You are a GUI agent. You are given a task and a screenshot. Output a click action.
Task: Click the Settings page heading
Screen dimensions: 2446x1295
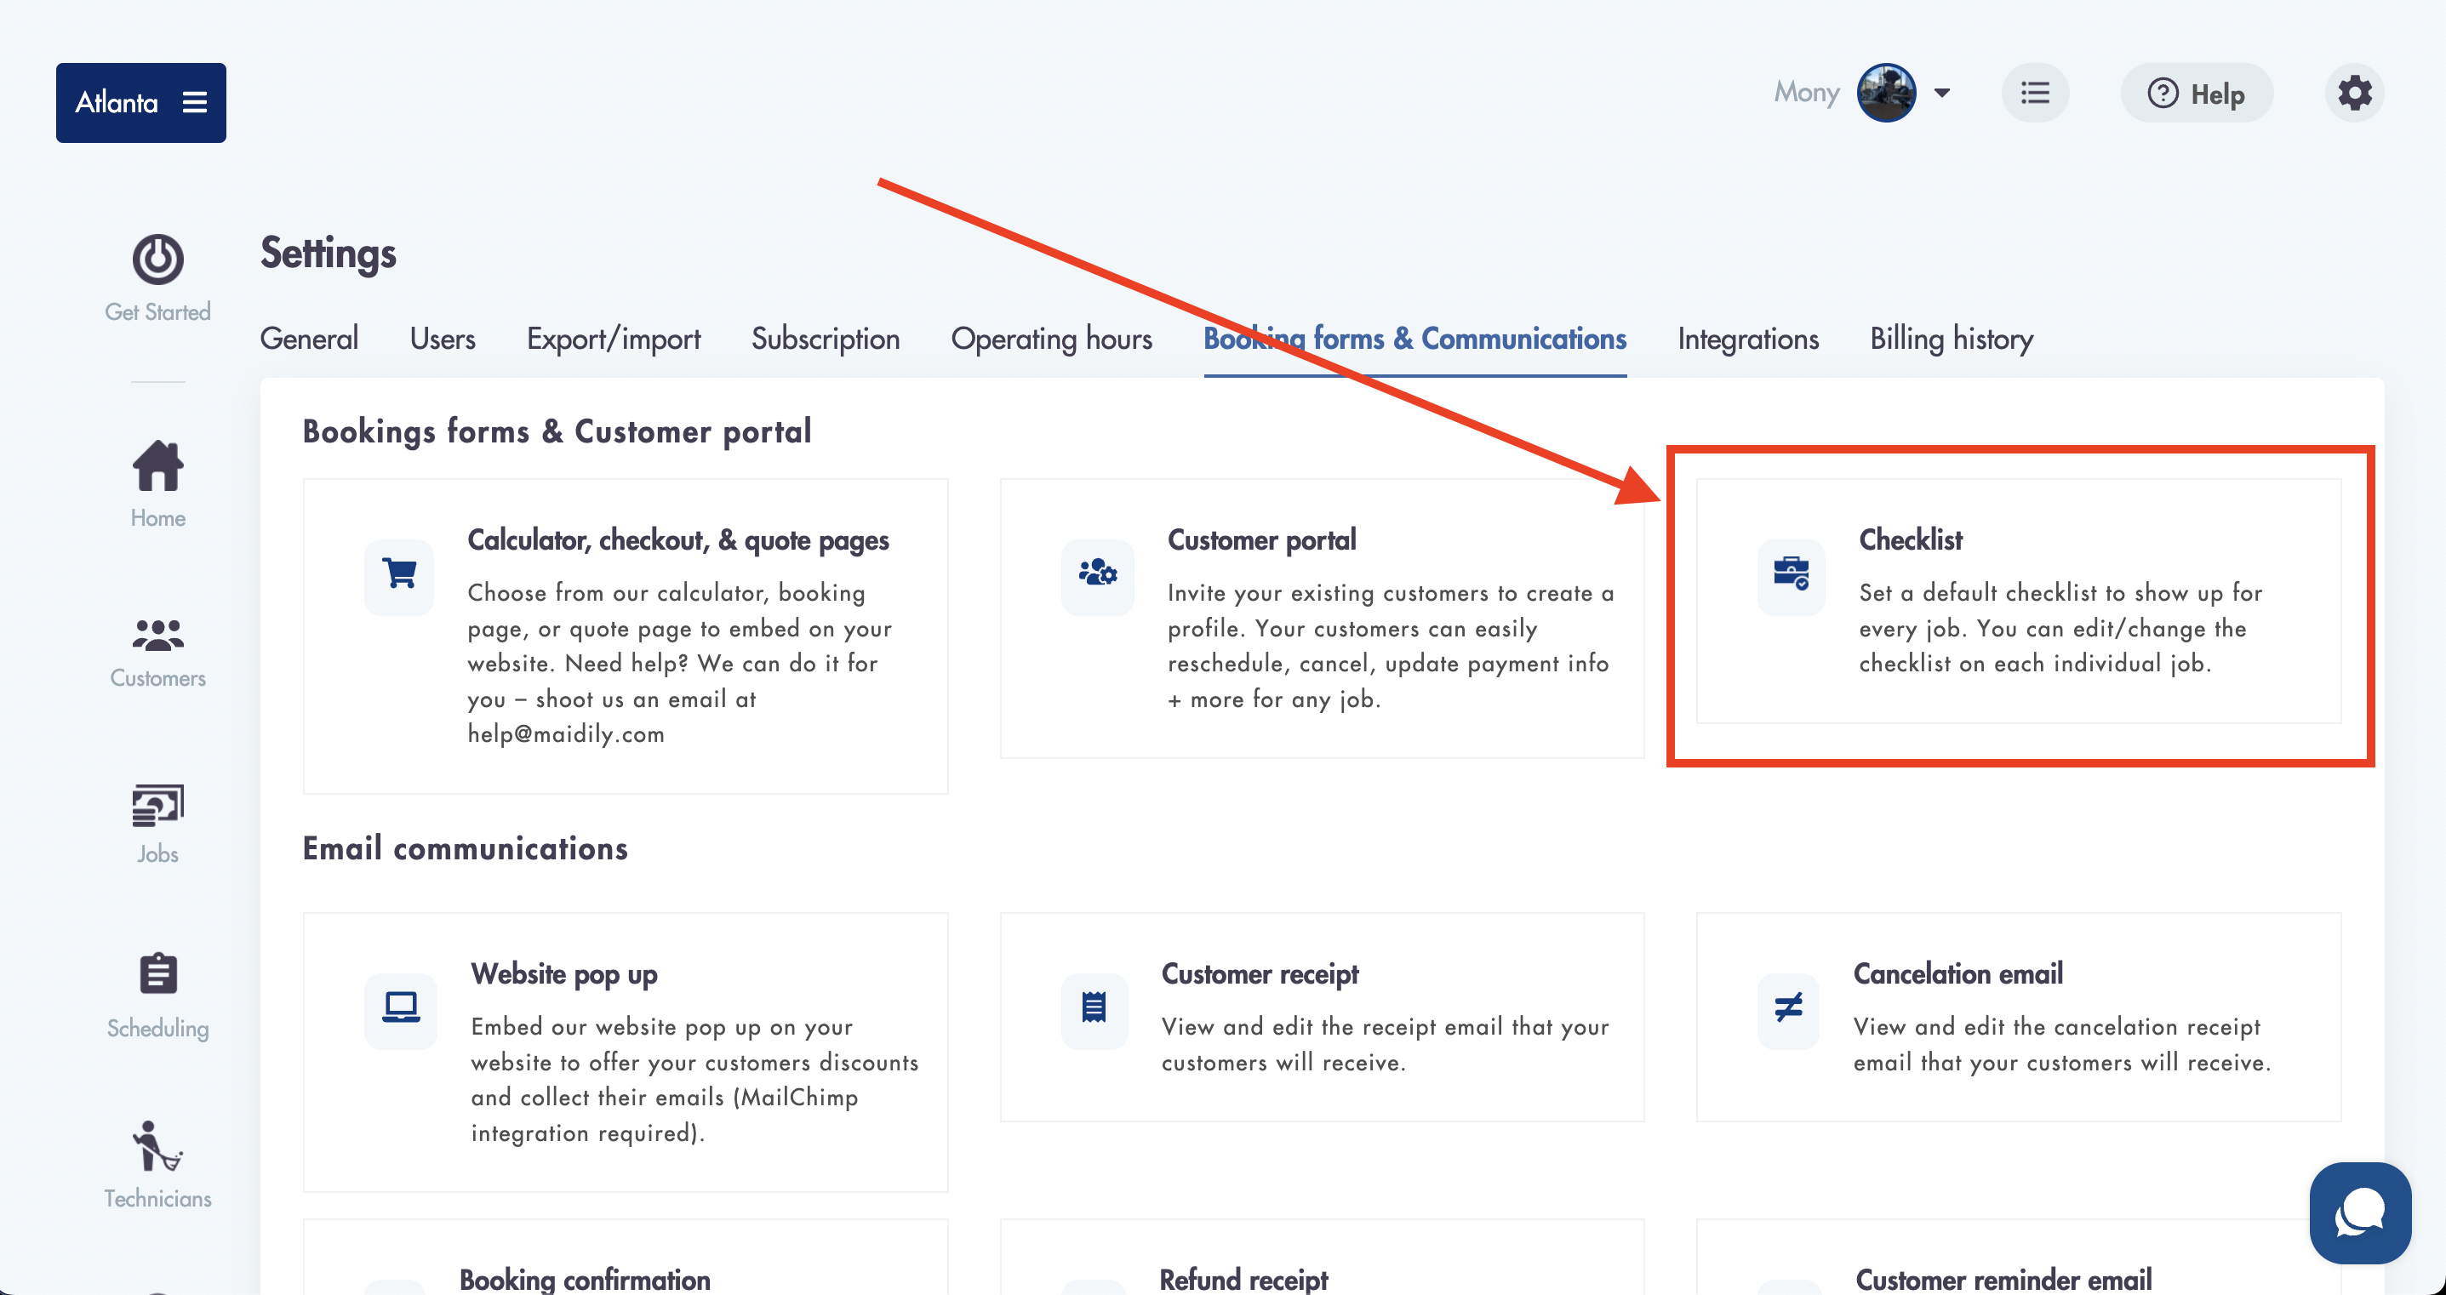329,253
